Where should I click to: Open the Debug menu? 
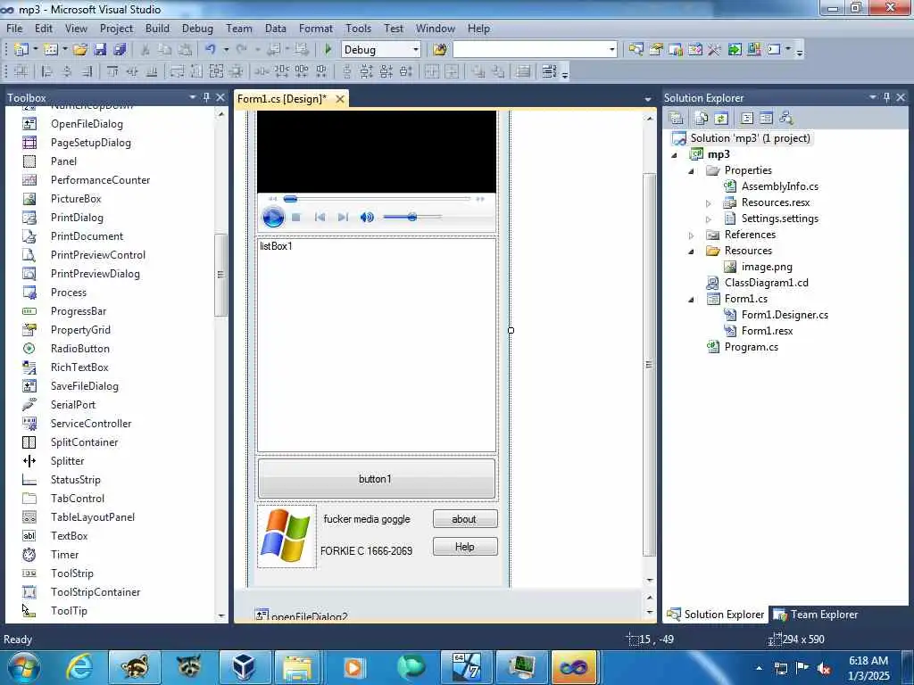click(x=197, y=28)
